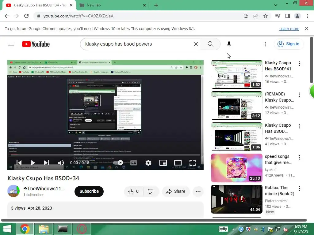This screenshot has width=314, height=235.
Task: Toggle the autoplay switch in player
Action: click(x=118, y=163)
